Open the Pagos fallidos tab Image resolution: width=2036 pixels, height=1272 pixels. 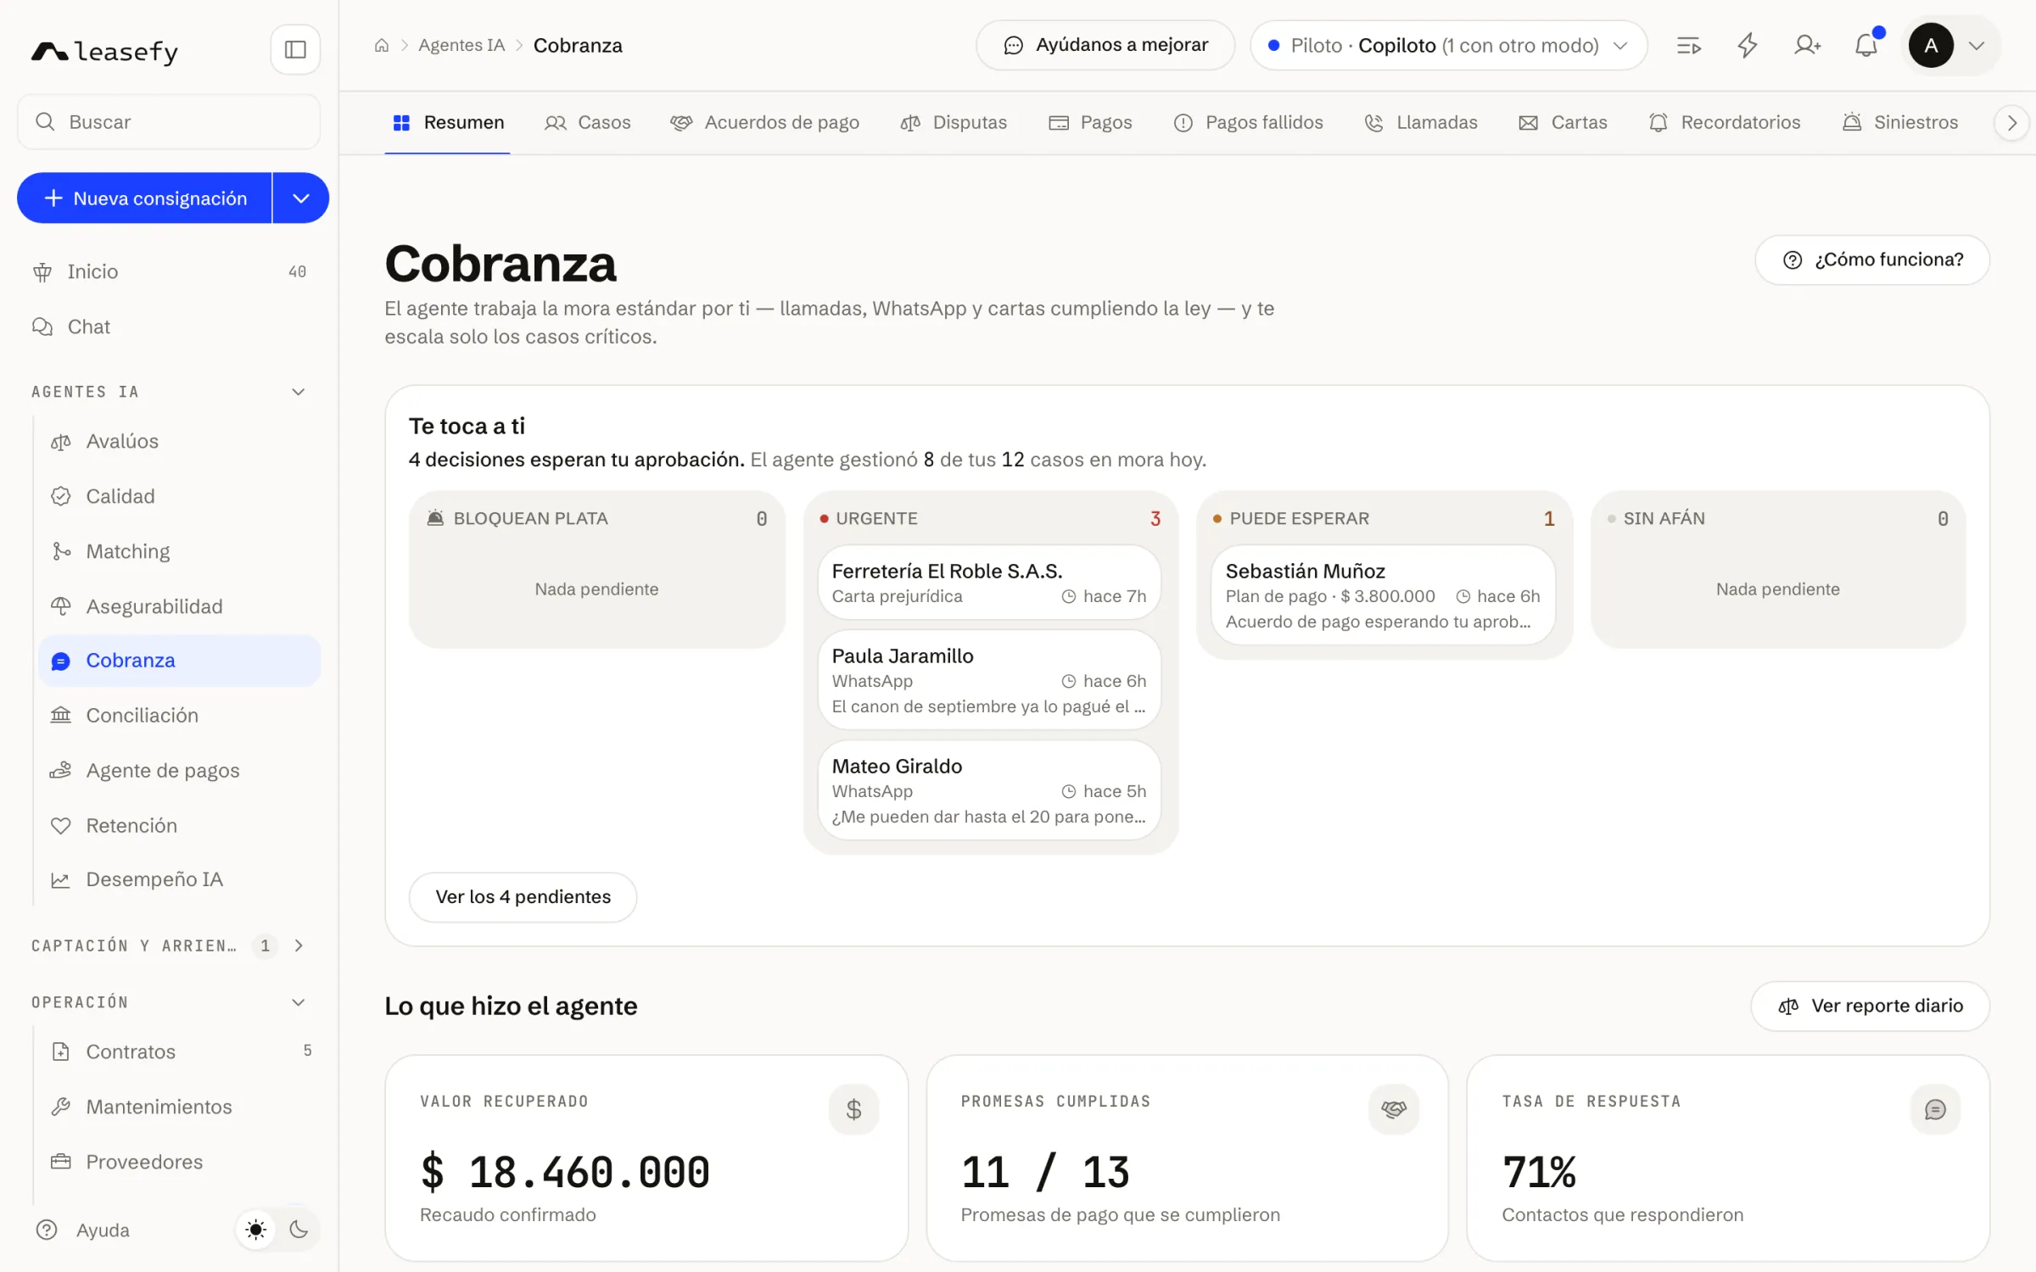tap(1248, 123)
